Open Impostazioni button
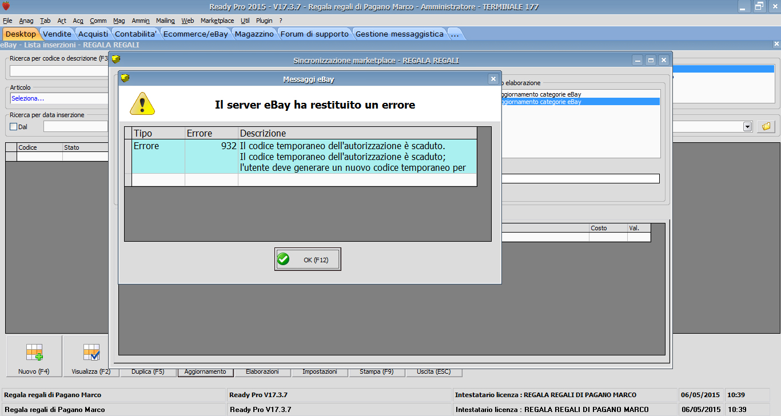The width and height of the screenshot is (781, 416). click(x=320, y=371)
